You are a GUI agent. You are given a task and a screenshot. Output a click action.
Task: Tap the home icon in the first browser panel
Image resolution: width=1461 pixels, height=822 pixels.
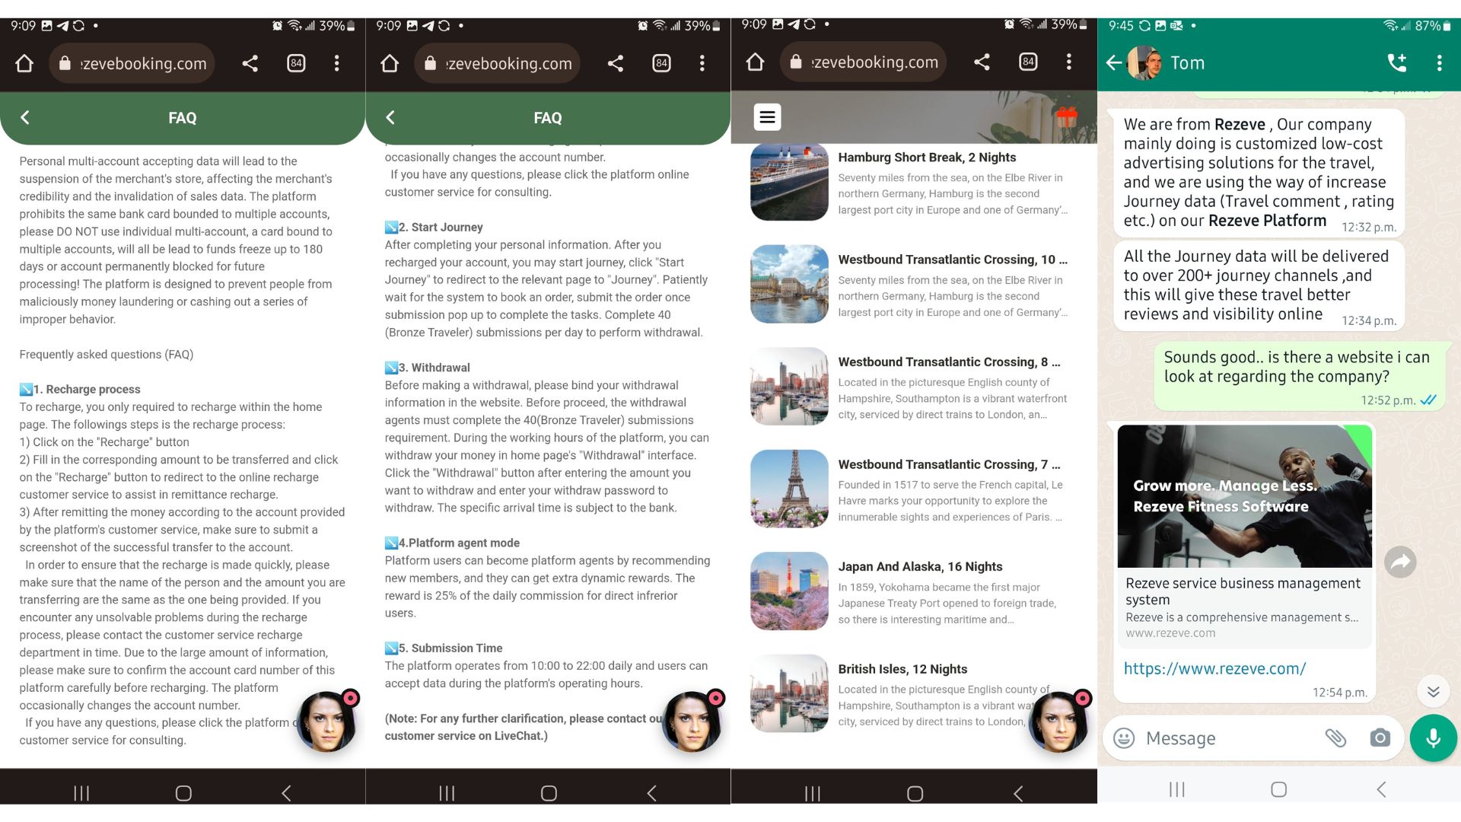tap(24, 63)
